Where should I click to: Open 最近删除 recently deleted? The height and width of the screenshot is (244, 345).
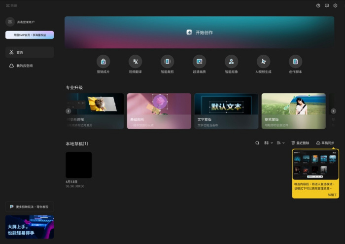point(300,143)
